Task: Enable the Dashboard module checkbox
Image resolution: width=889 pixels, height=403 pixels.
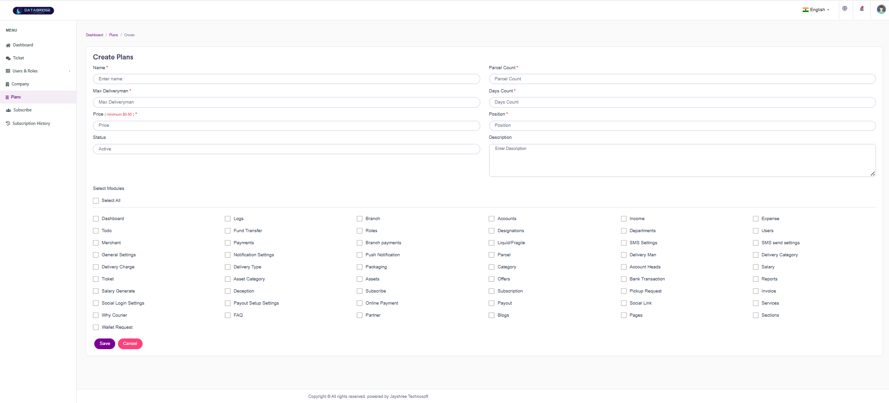Action: click(x=96, y=219)
